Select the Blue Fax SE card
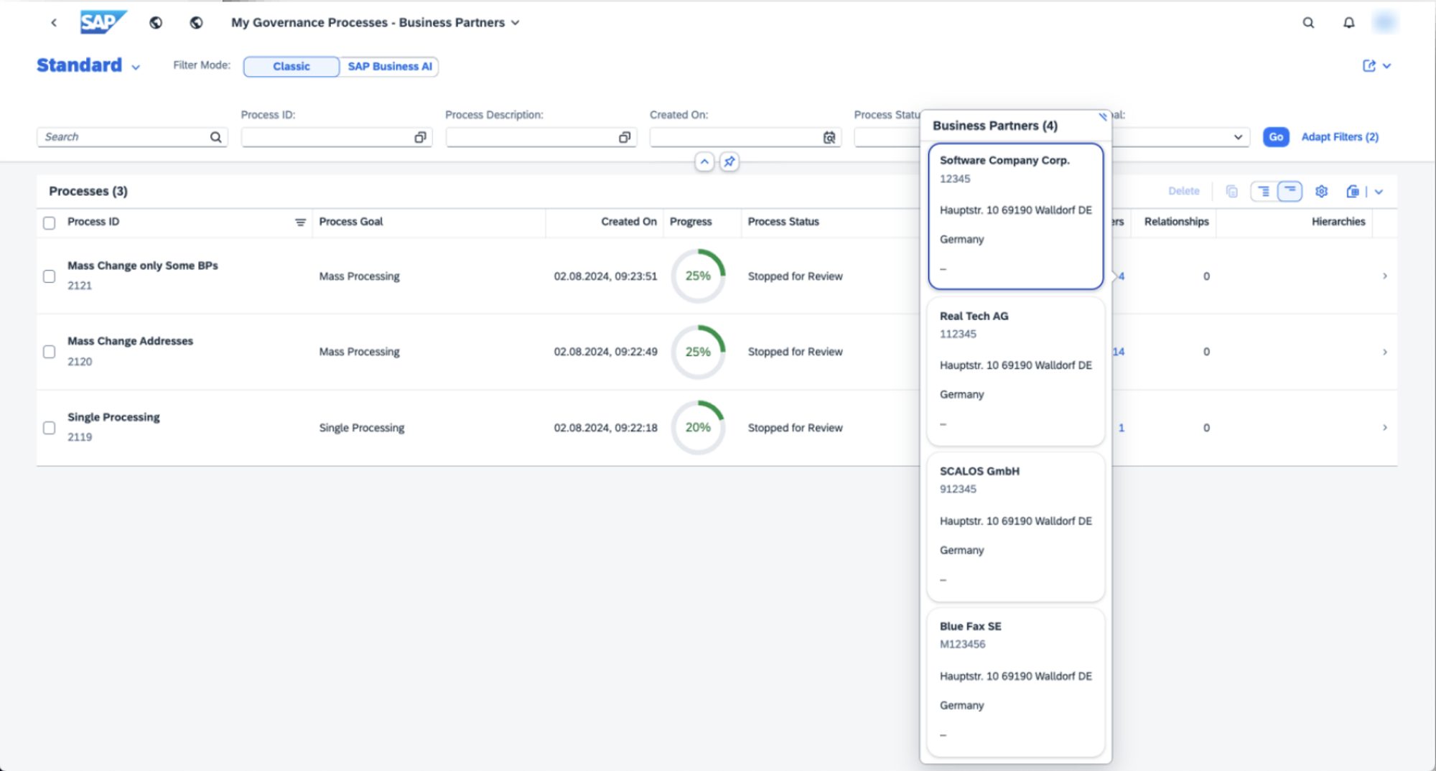Image resolution: width=1436 pixels, height=771 pixels. (x=1015, y=682)
